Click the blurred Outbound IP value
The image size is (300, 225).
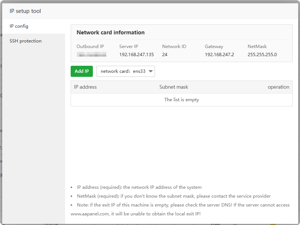(x=91, y=55)
